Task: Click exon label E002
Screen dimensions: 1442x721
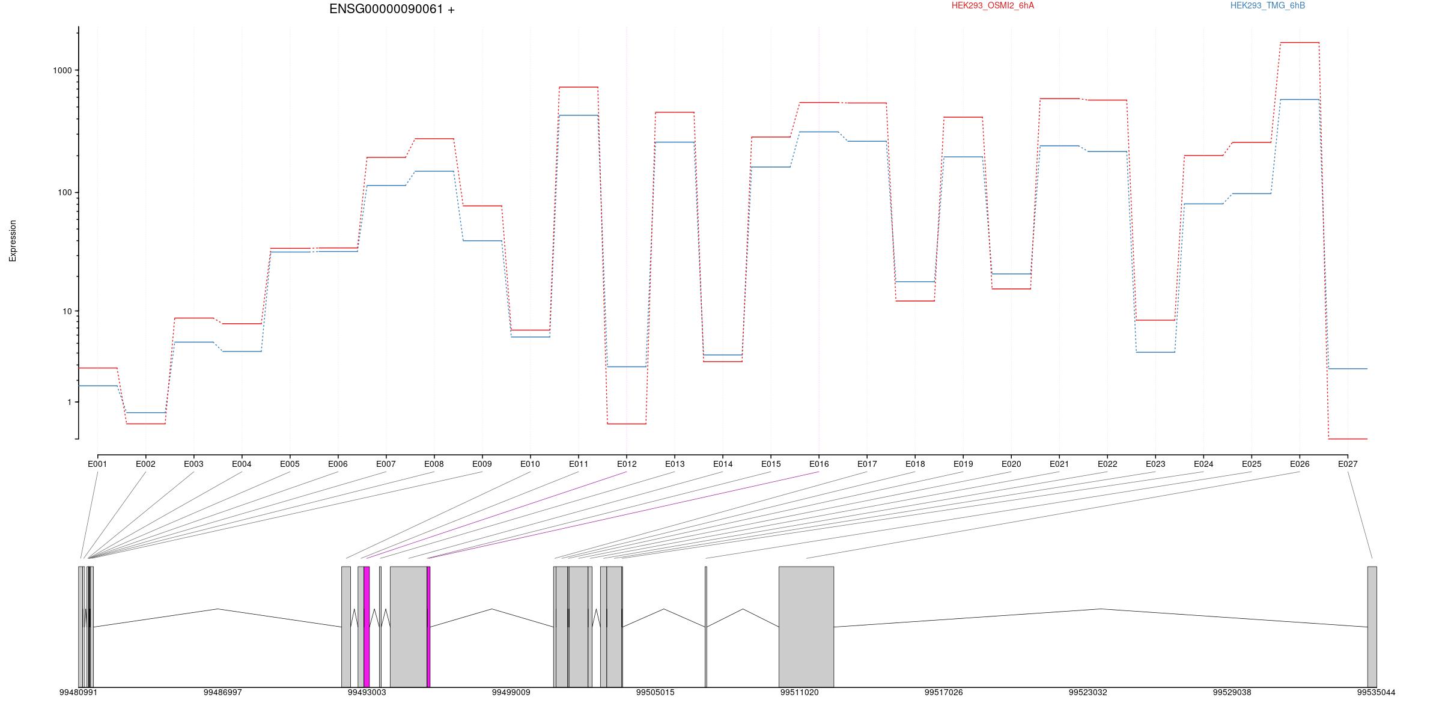Action: click(145, 464)
